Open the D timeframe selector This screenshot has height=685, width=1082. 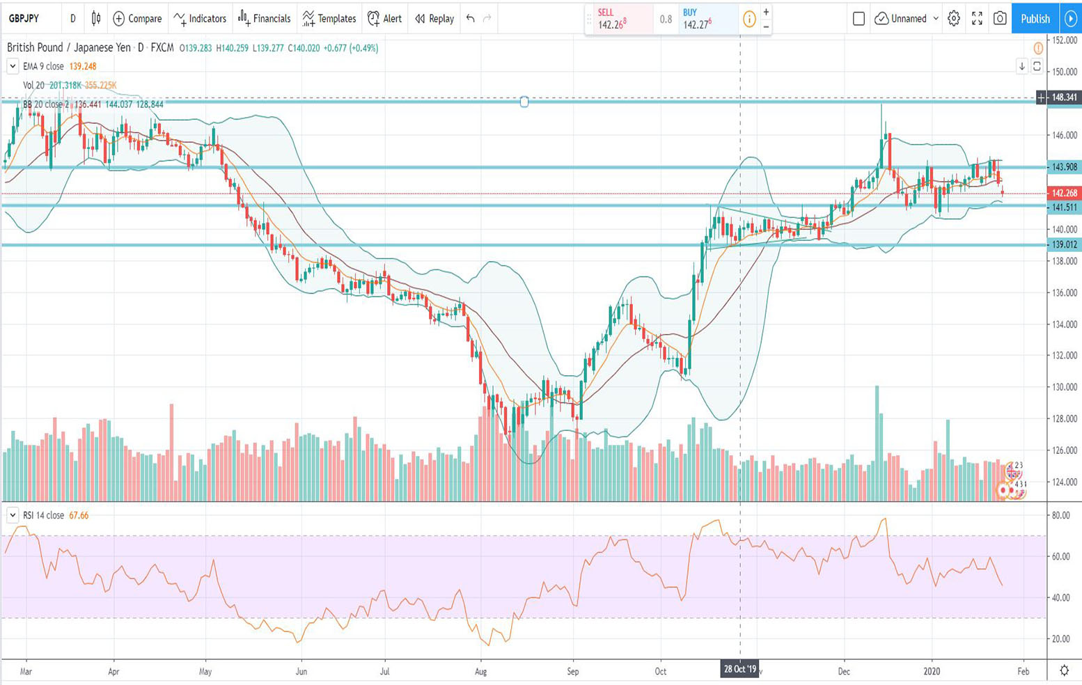click(x=72, y=19)
